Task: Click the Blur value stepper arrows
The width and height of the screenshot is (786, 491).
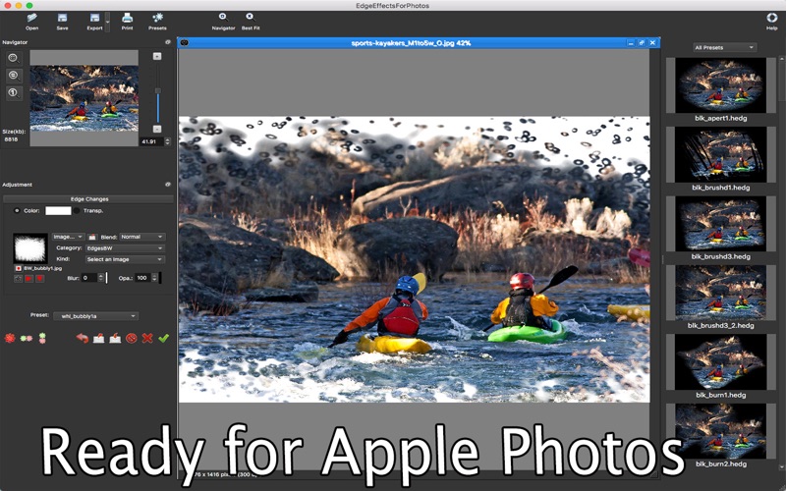Action: coord(101,278)
